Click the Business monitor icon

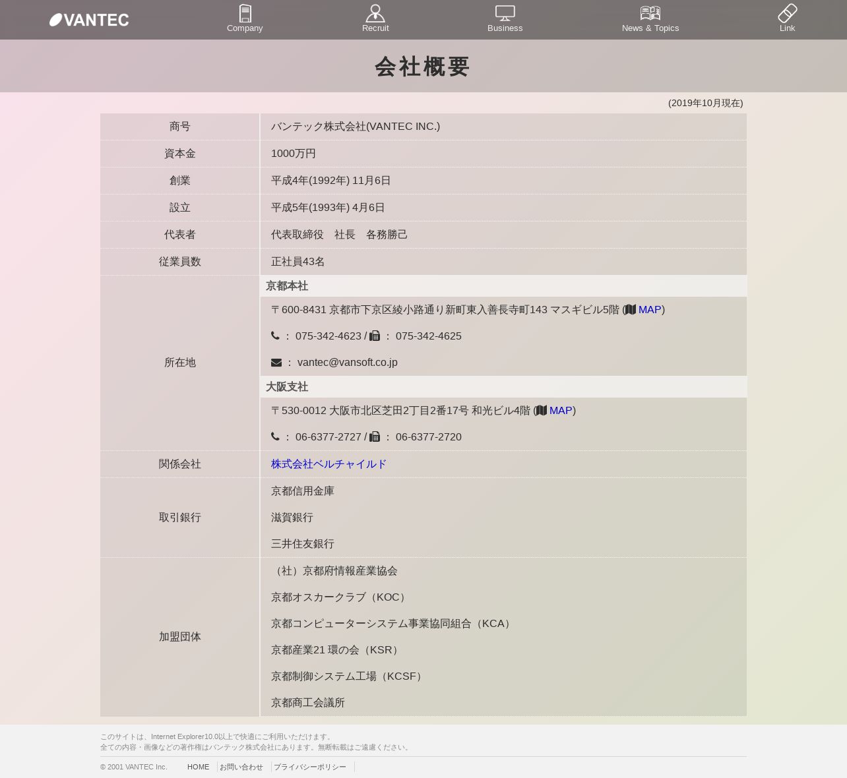click(505, 13)
